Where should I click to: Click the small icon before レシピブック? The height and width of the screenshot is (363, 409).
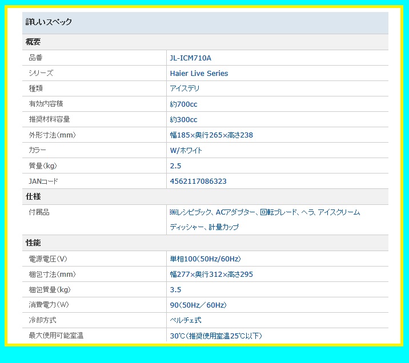tap(174, 212)
